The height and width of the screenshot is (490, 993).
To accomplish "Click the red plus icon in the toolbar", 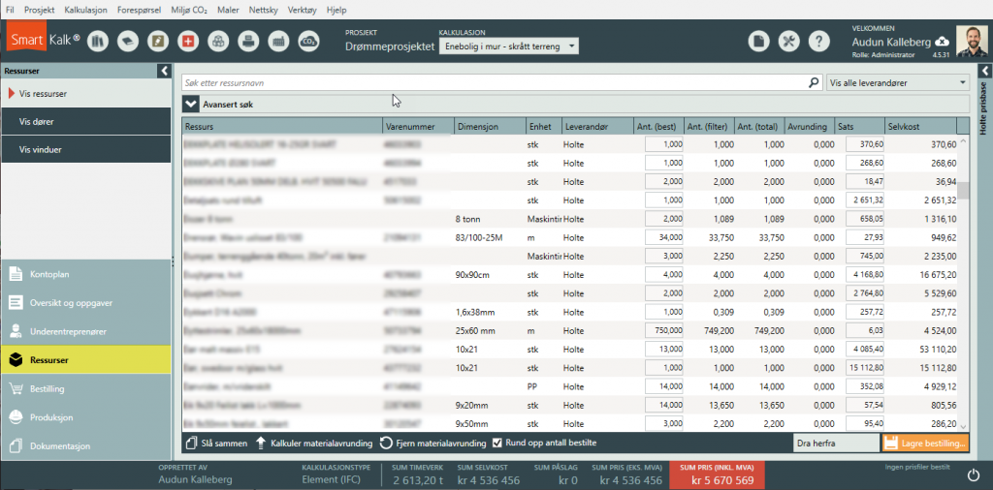I will point(187,42).
